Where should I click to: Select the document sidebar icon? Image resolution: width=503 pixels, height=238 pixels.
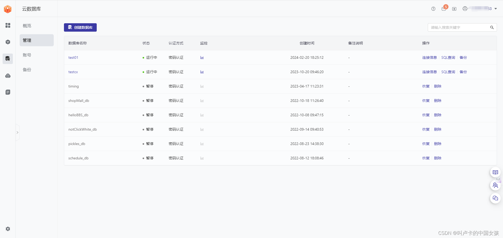tap(8, 92)
